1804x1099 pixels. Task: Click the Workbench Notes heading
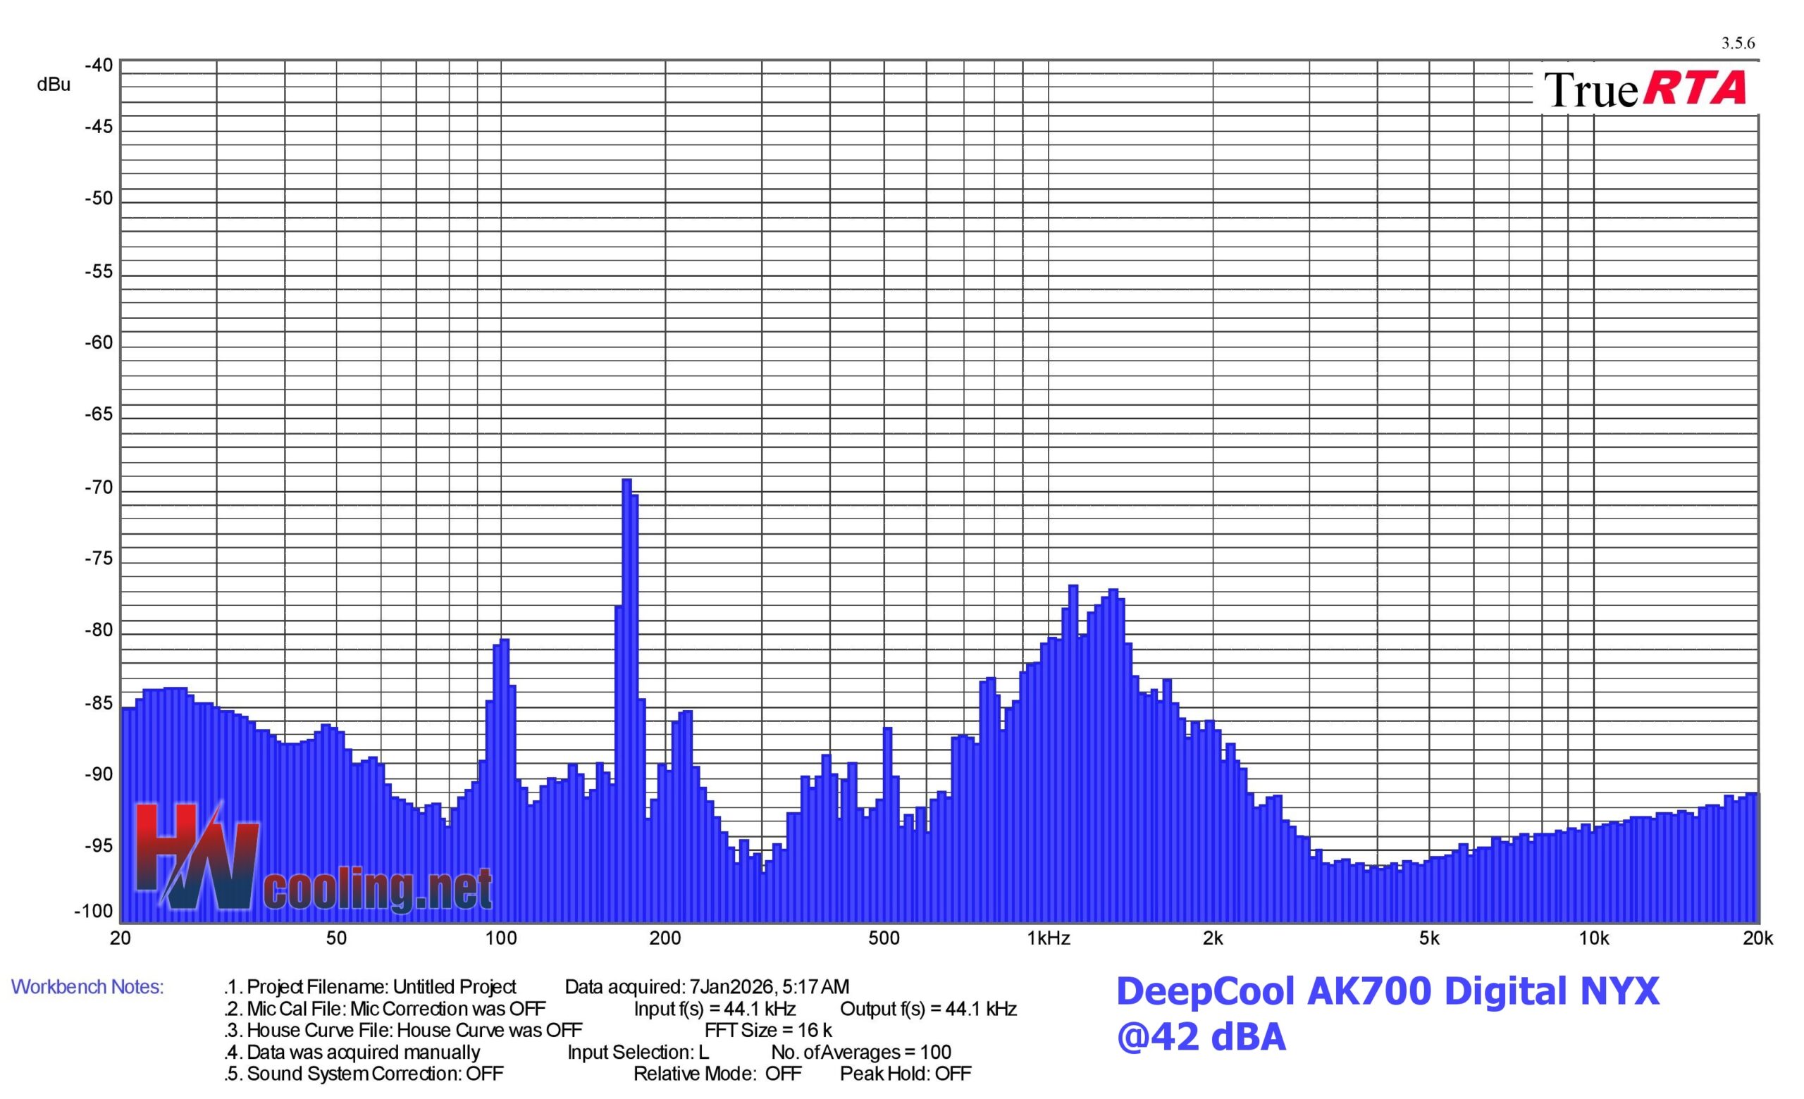(x=87, y=987)
